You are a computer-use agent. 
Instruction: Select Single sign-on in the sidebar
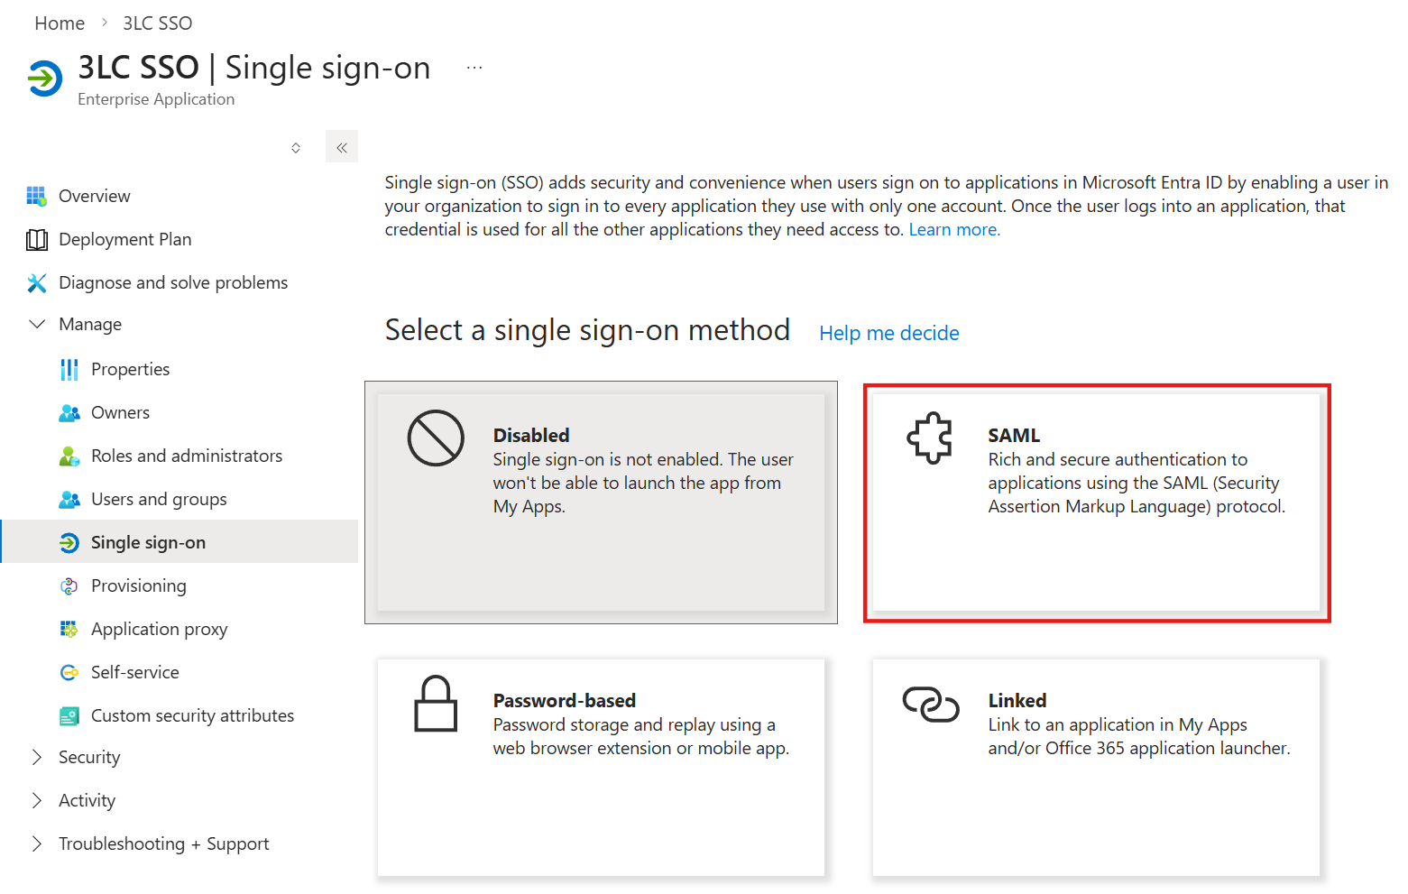[x=179, y=541]
